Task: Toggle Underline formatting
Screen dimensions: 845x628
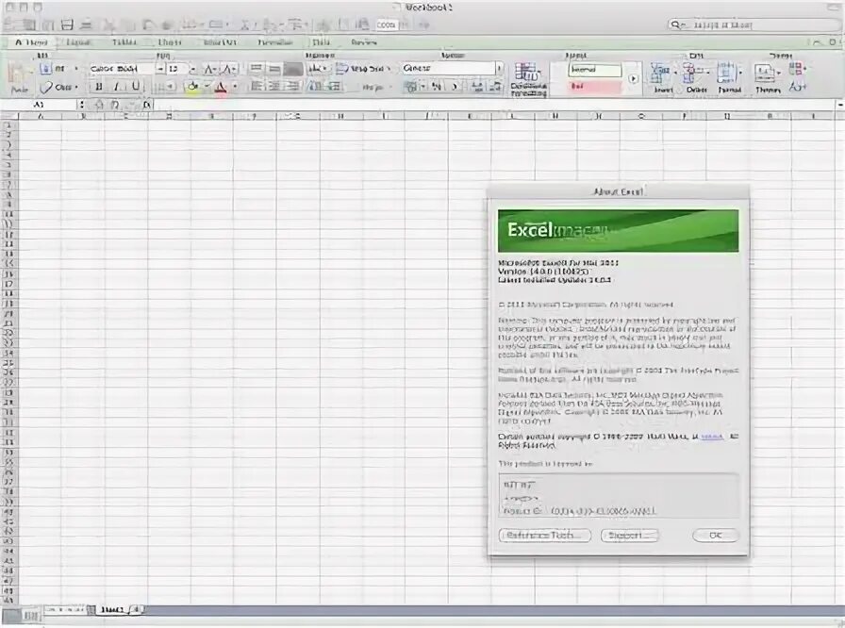Action: (135, 86)
